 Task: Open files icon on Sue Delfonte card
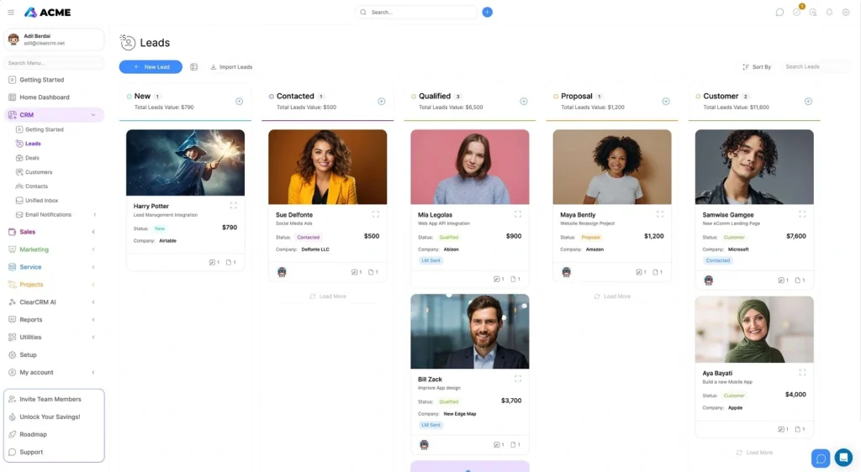[372, 272]
